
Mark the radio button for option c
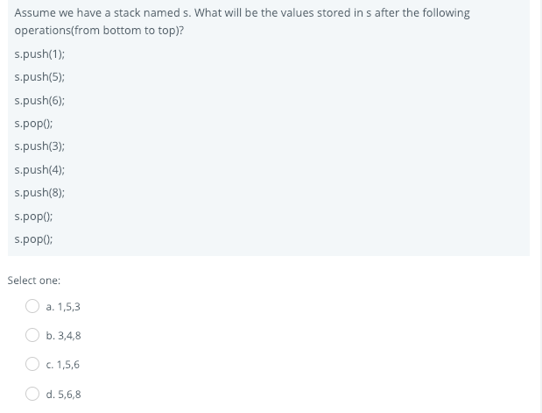32,364
